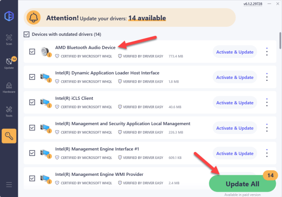This screenshot has height=197, width=282.
Task: Open the hamburger menu at sidebar bottom
Action: [x=9, y=185]
